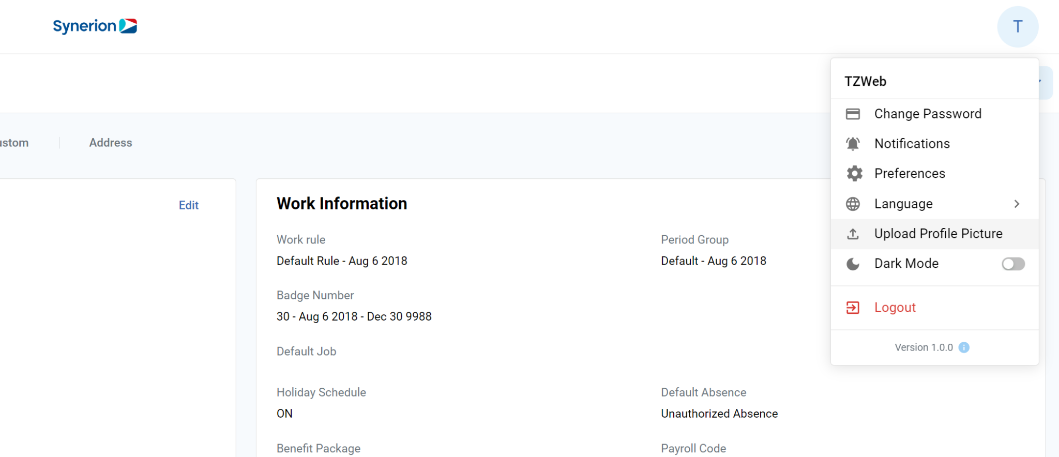The width and height of the screenshot is (1059, 457).
Task: Click the Language globe icon
Action: click(x=853, y=204)
